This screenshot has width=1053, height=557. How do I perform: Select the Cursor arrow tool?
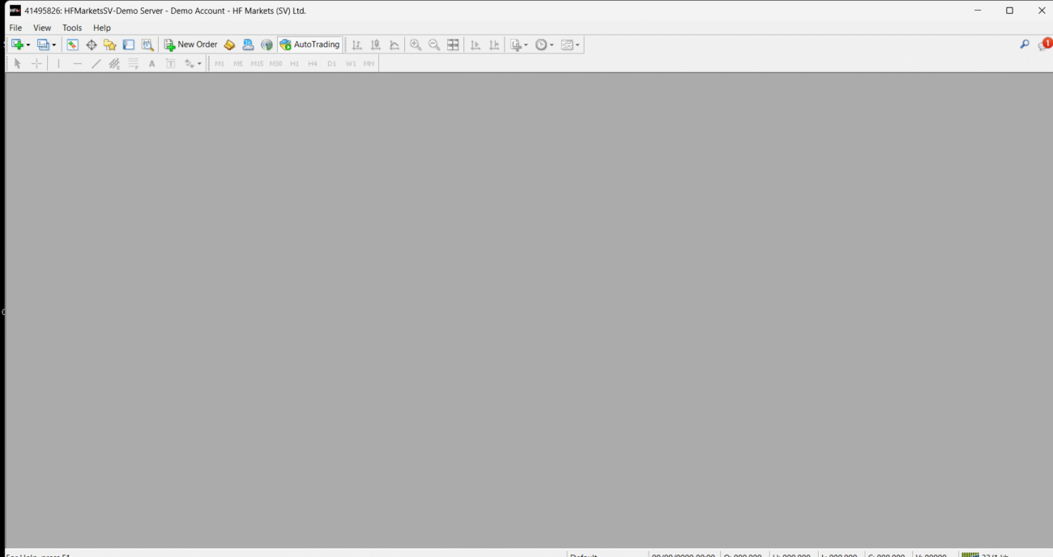[x=18, y=63]
